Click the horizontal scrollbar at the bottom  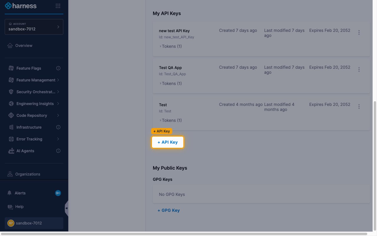pyautogui.click(x=184, y=234)
